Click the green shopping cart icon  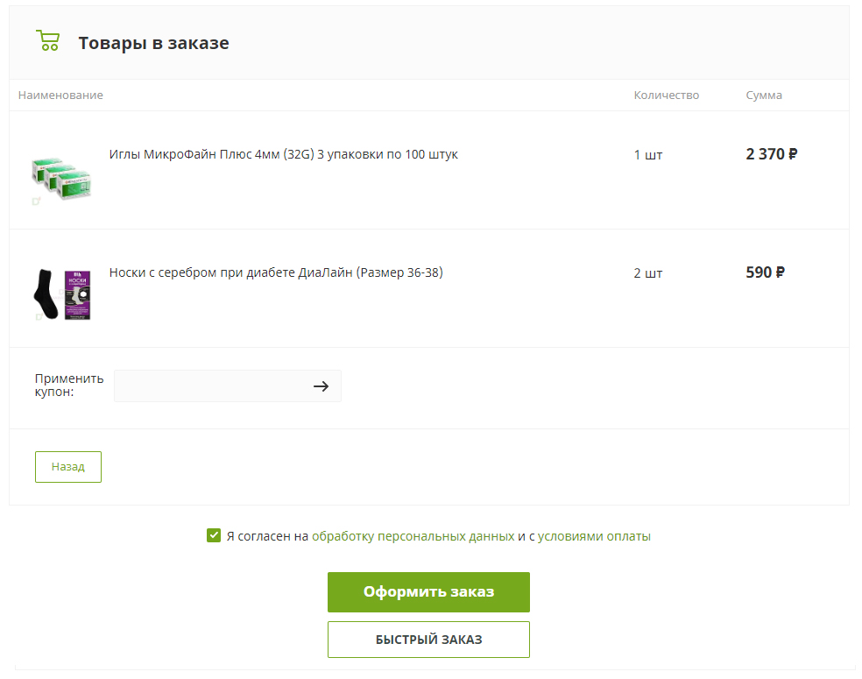tap(47, 41)
